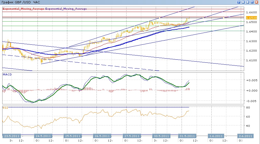Click the 1.6500 price axis label

click(251, 22)
